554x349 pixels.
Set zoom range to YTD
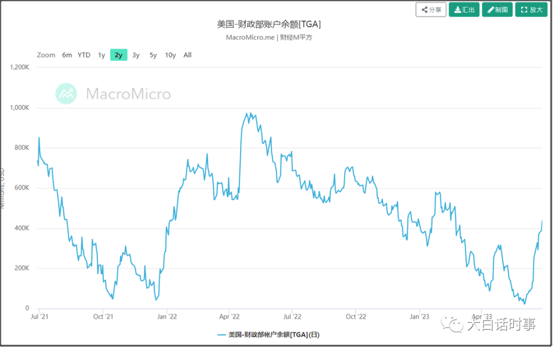84,55
